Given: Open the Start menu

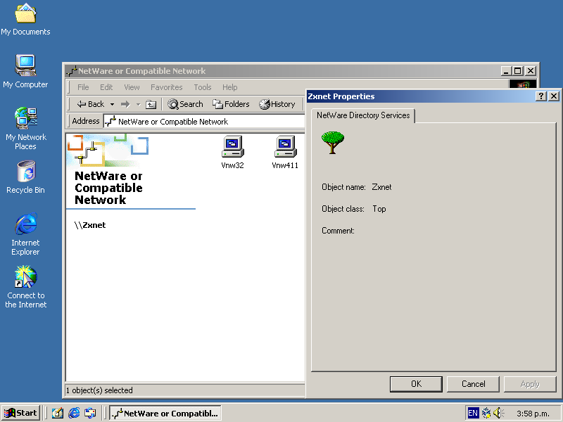Looking at the screenshot, I should (20, 413).
